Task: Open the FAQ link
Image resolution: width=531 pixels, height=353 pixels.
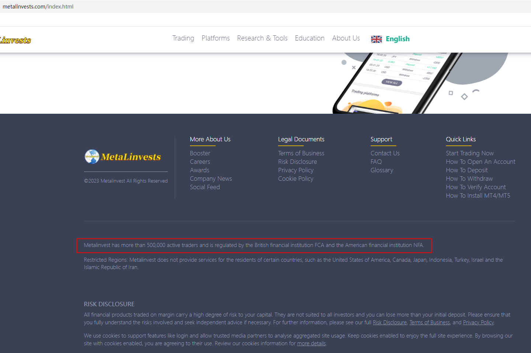Action: coord(376,162)
